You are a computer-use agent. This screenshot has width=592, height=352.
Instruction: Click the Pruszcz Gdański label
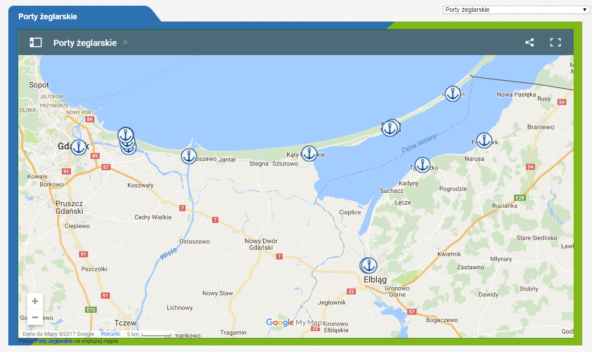(69, 207)
